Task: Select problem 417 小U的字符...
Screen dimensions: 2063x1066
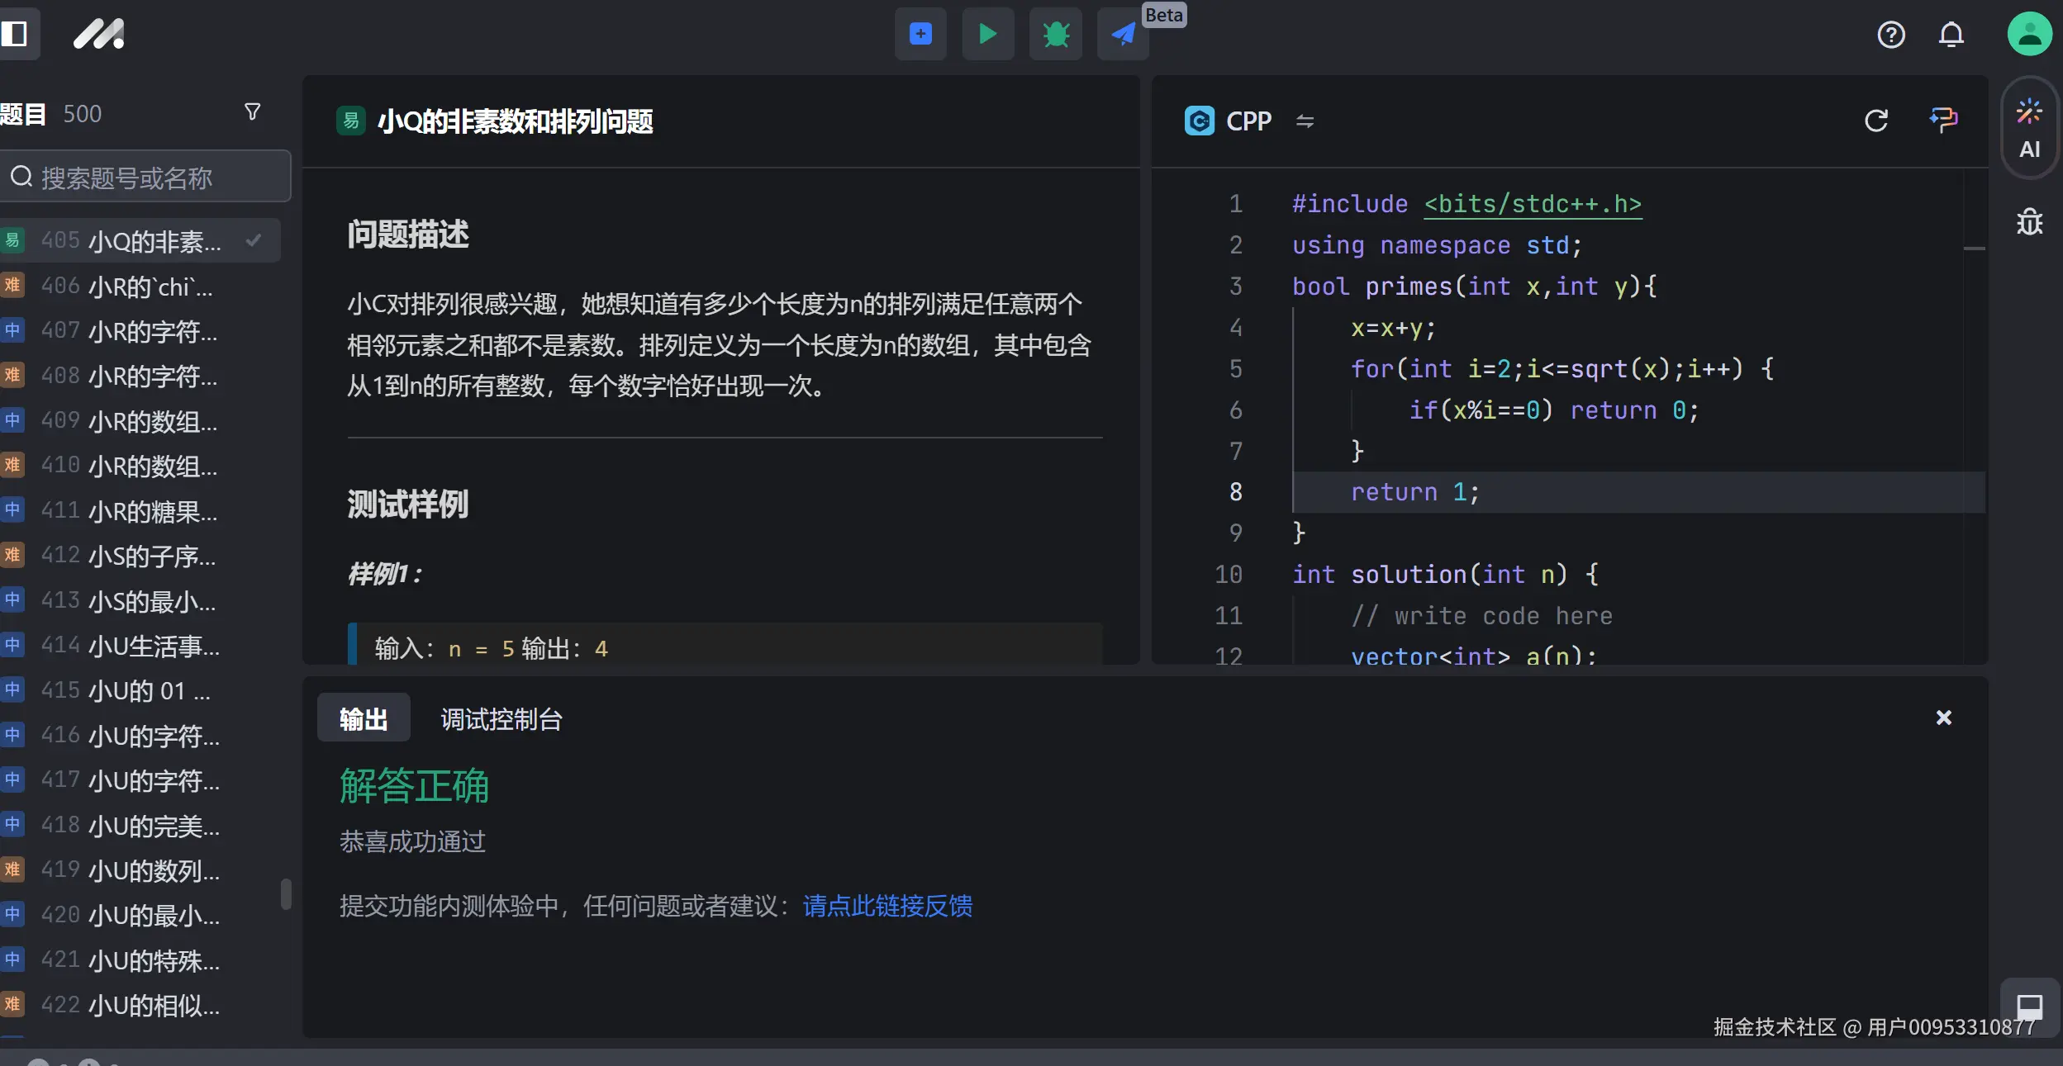Action: (139, 780)
